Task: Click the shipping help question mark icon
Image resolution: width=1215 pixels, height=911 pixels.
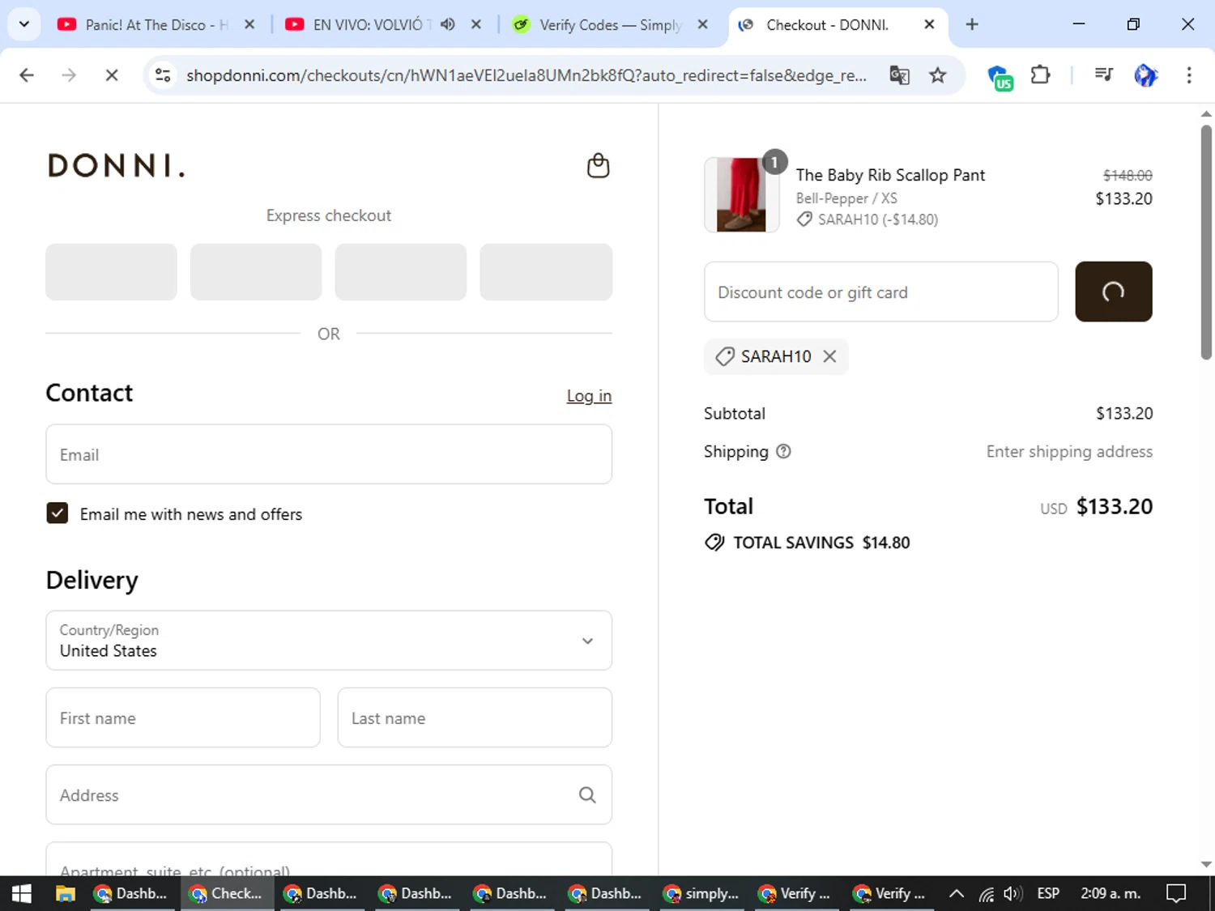Action: [x=783, y=451]
